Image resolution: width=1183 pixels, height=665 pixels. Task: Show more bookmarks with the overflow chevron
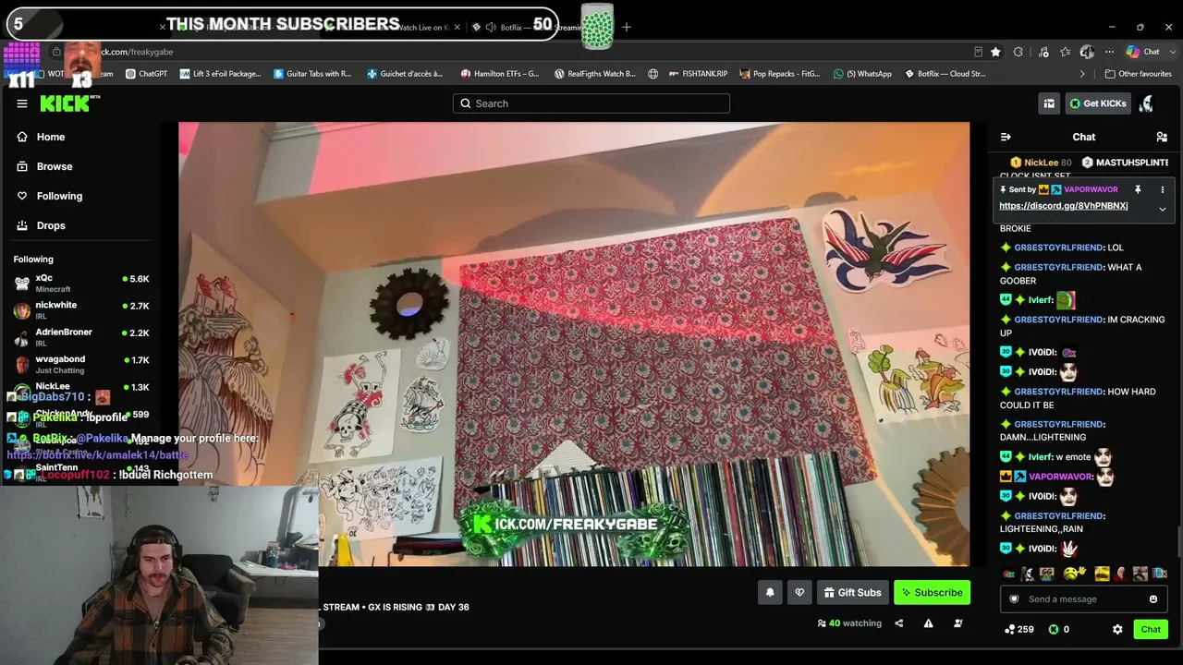(1082, 74)
